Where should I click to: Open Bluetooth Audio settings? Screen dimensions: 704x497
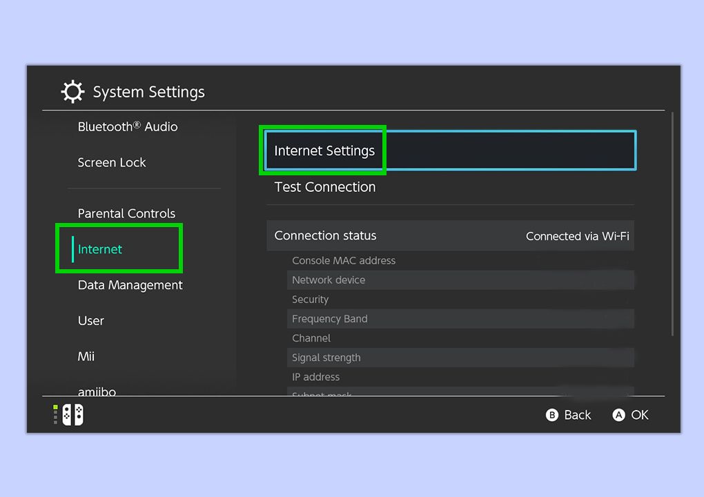click(127, 126)
